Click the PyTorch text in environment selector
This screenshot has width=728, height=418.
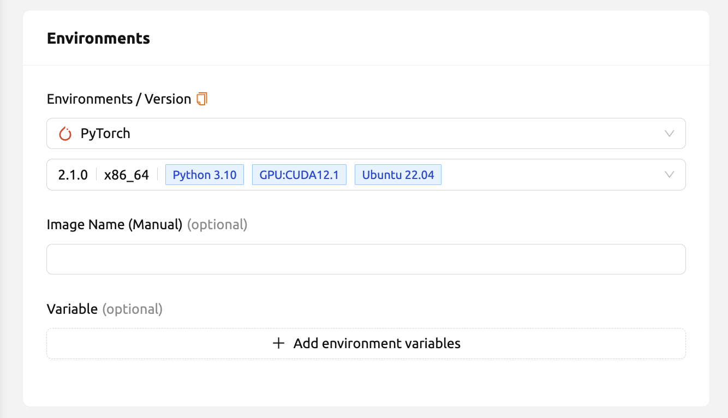(105, 134)
